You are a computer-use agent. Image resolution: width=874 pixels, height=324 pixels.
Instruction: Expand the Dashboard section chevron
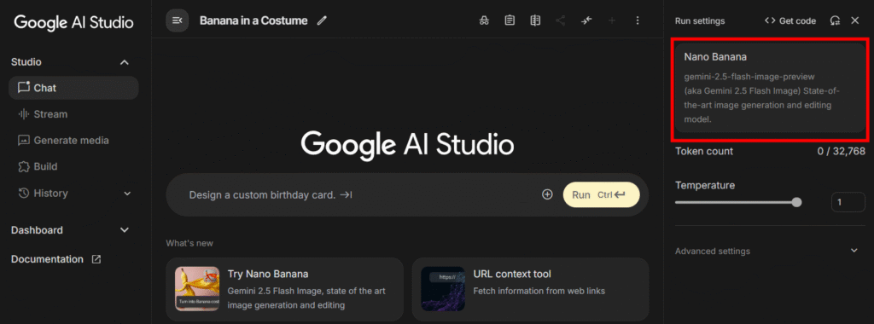125,230
